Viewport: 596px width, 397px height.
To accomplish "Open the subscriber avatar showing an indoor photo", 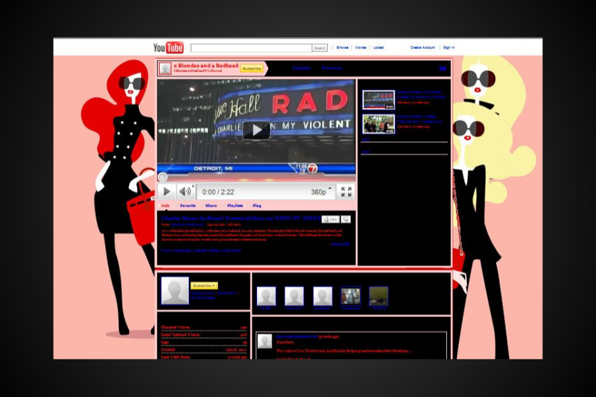I will 350,296.
